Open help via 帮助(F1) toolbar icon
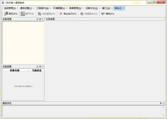The height and width of the screenshot is (119, 167). [103, 14]
